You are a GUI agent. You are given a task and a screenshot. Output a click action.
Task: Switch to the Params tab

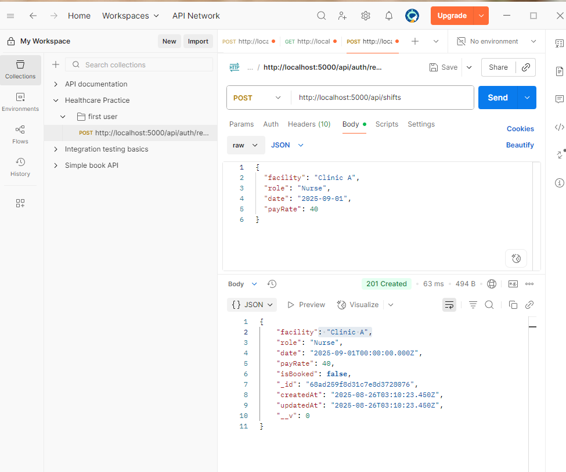click(241, 124)
